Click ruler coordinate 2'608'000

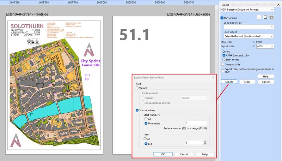[102, 2]
